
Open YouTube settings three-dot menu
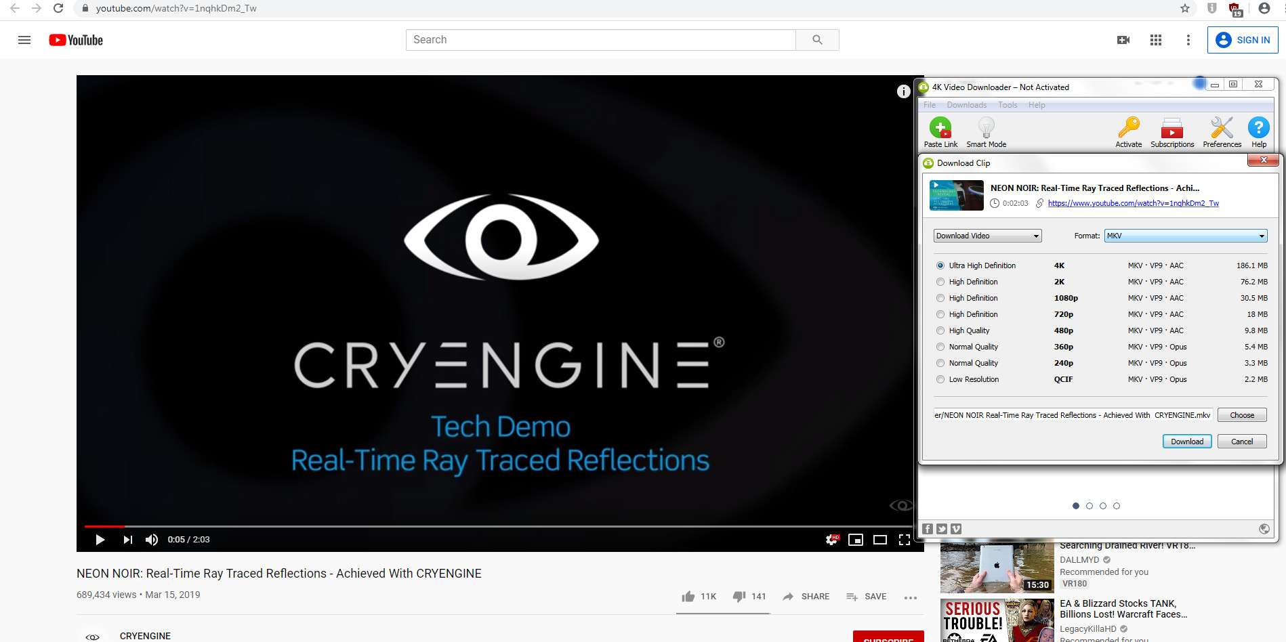pyautogui.click(x=1188, y=40)
